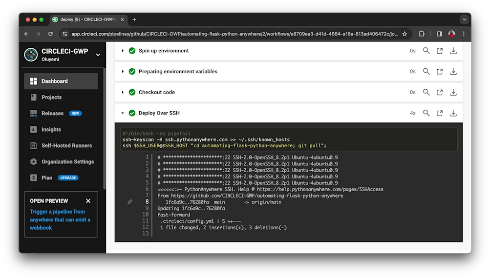Expand the Preparing environment variables step
Screen dimensions: 490x278
point(123,71)
